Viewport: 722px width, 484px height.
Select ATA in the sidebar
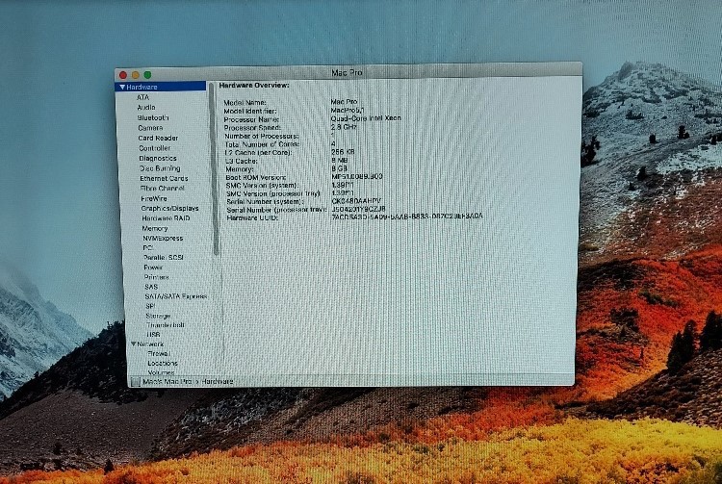(142, 97)
